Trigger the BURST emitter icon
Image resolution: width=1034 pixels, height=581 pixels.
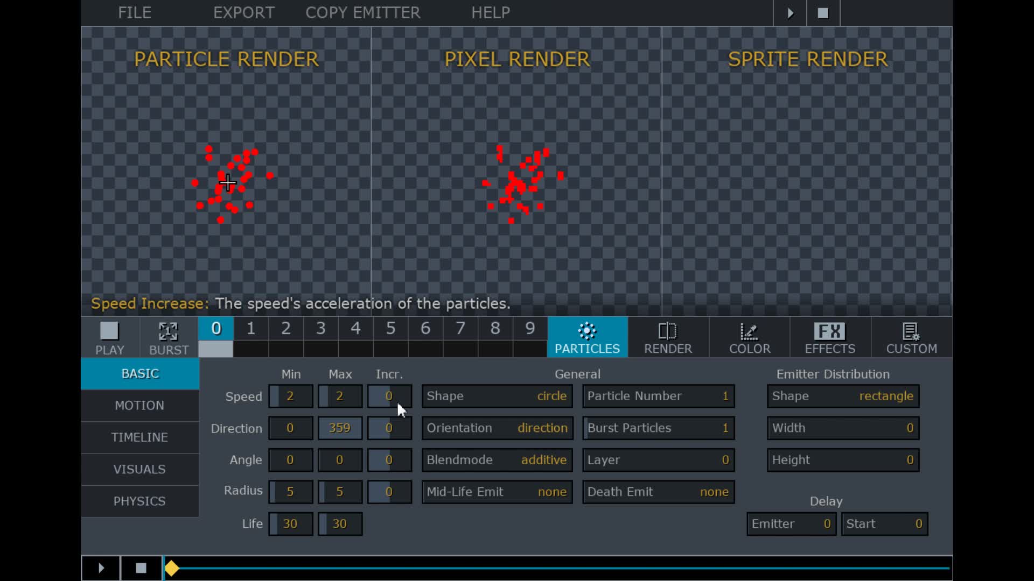tap(169, 337)
